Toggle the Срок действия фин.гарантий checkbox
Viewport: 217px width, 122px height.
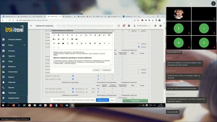(x=73, y=92)
